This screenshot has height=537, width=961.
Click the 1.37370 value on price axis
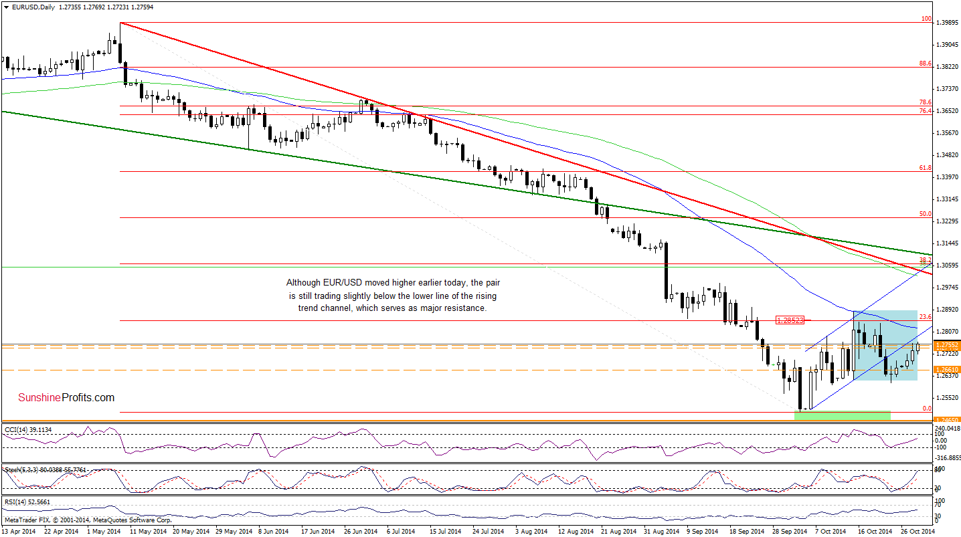[948, 88]
